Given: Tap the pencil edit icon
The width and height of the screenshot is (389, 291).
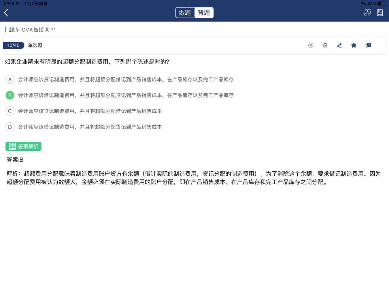Looking at the screenshot, I should click(x=339, y=45).
